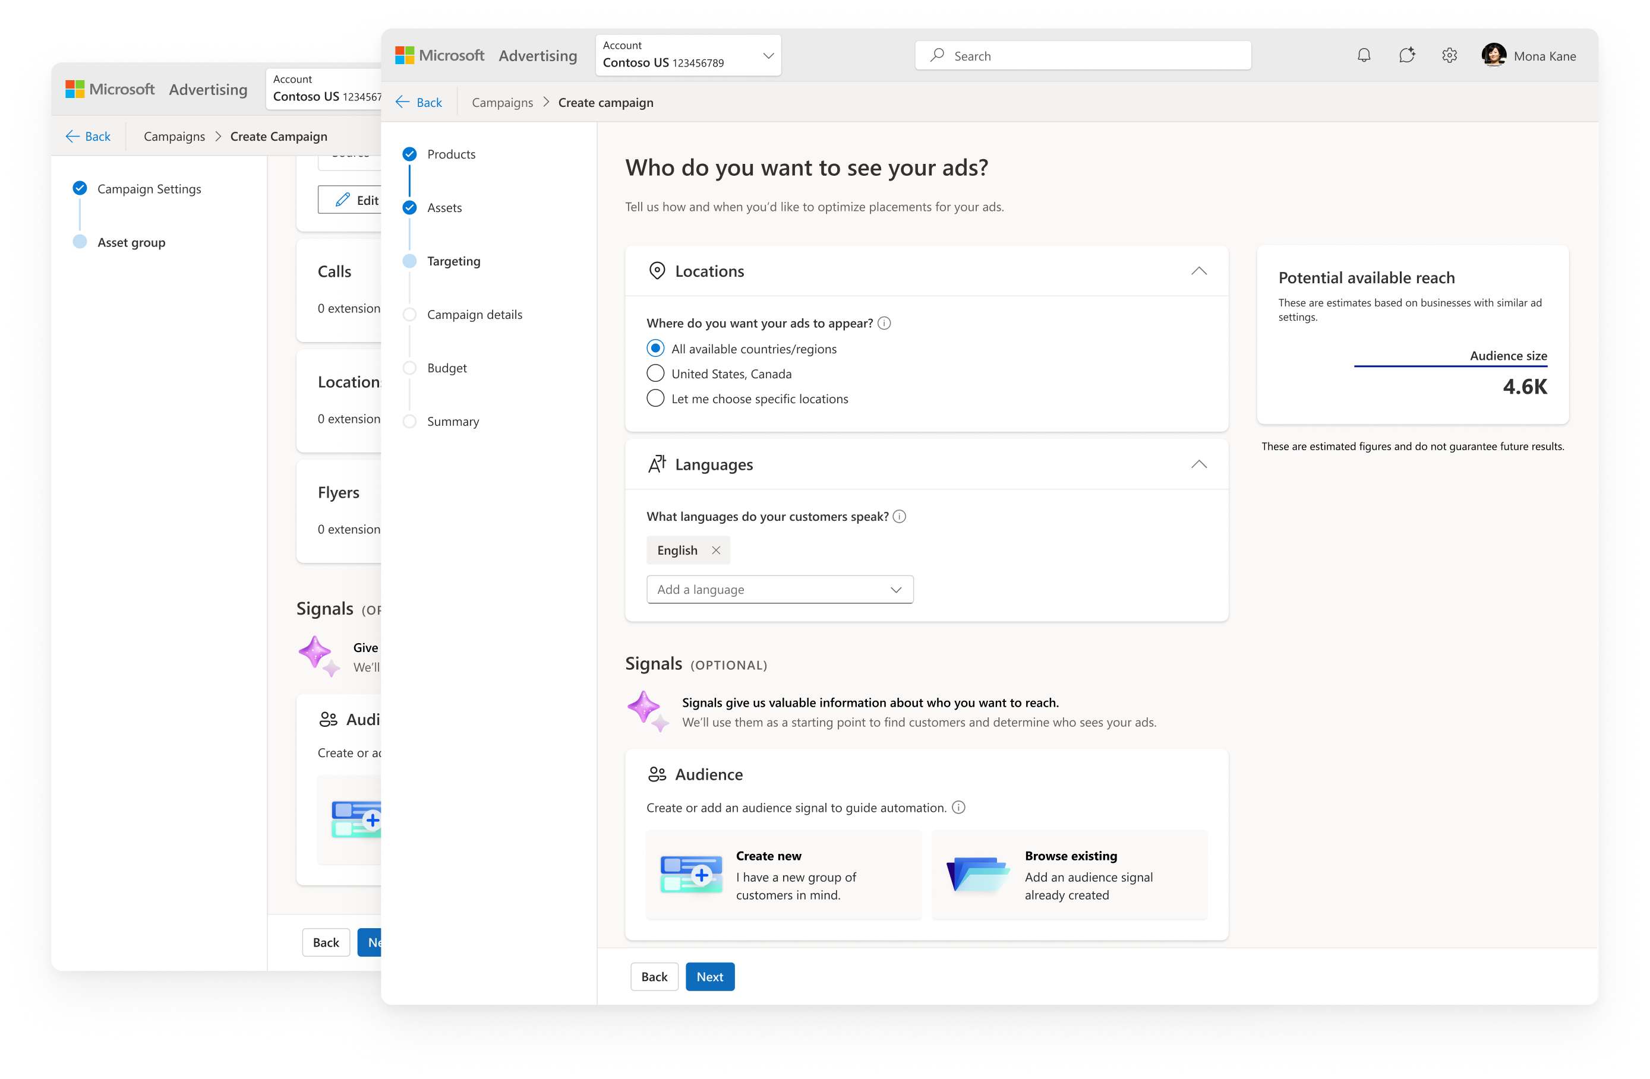Click the Browse existing folder illustration
1650x1079 pixels.
click(977, 875)
